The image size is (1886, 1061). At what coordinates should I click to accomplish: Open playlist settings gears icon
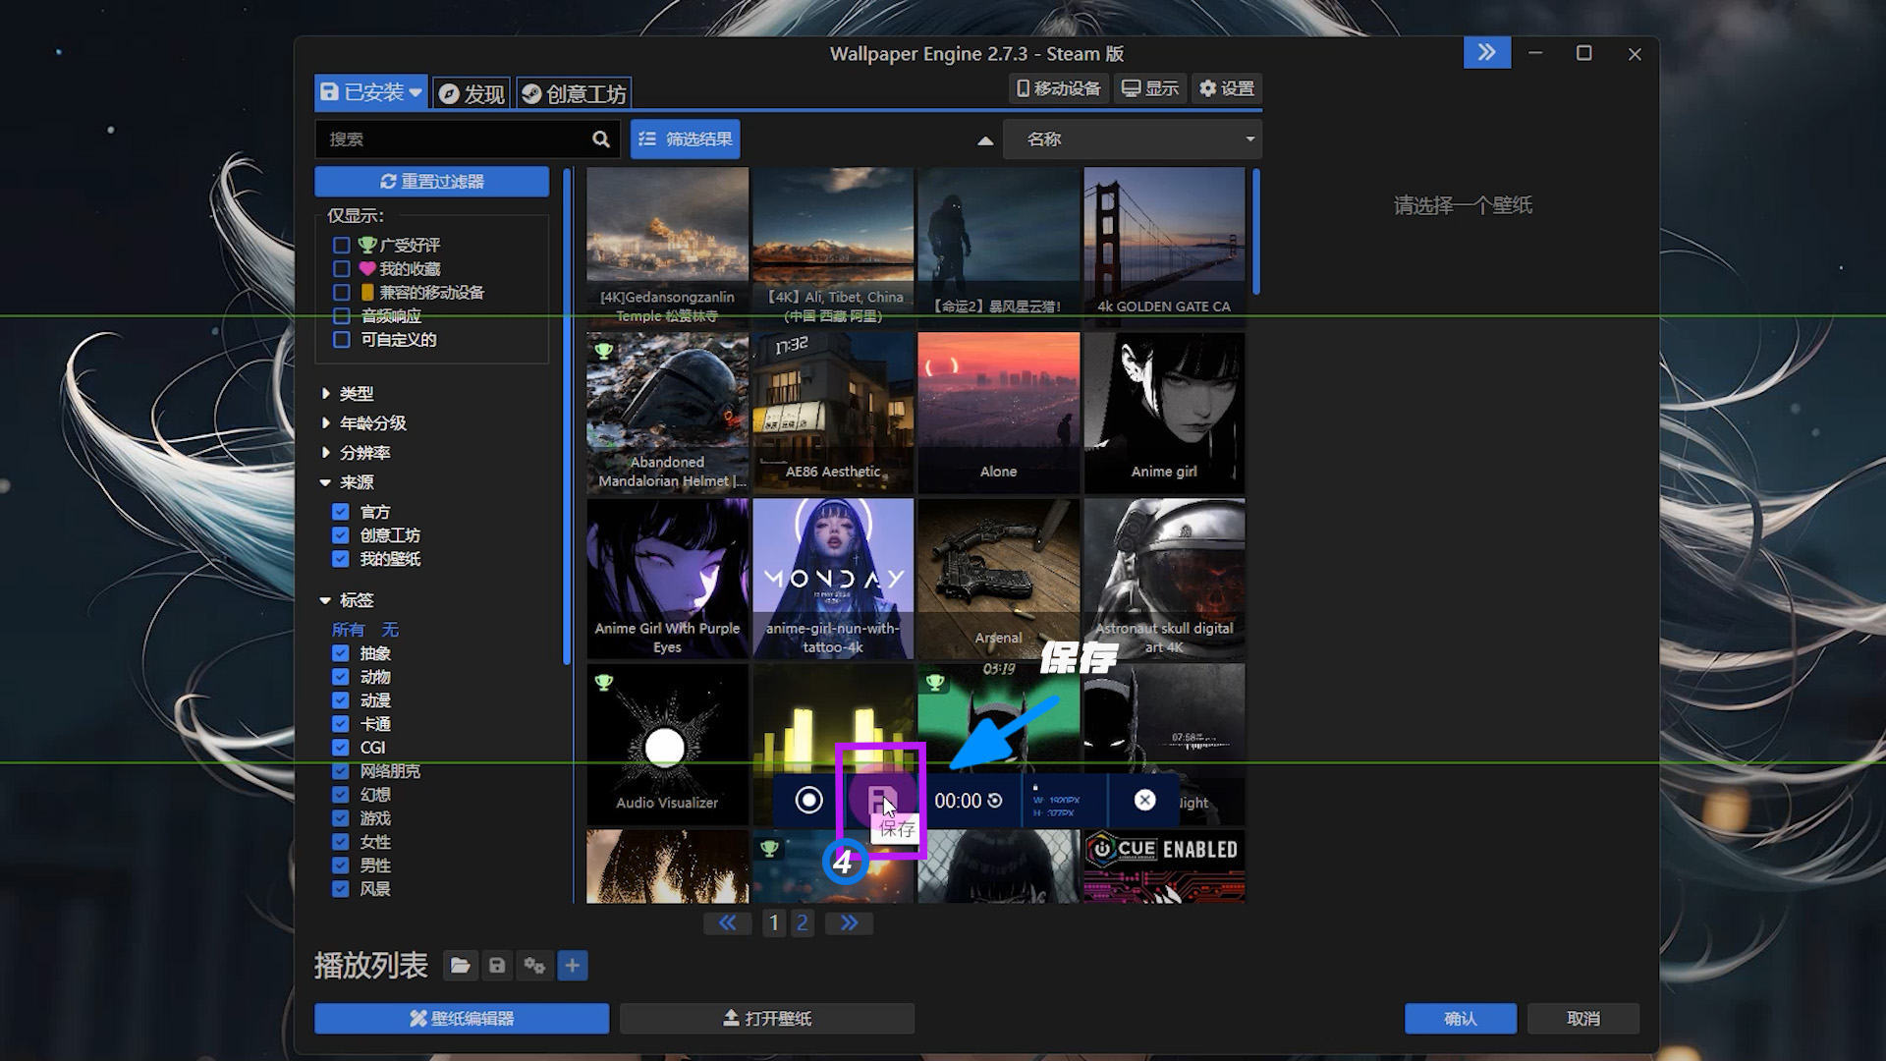[534, 966]
